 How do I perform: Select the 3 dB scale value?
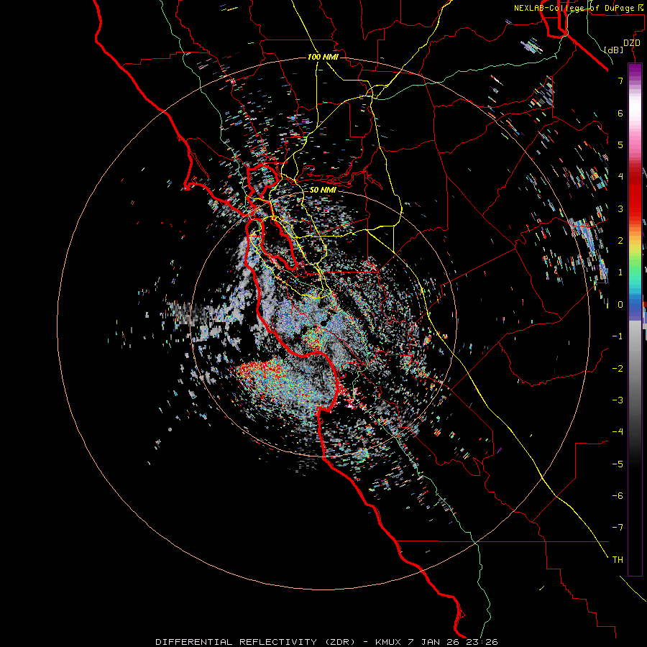click(x=620, y=208)
